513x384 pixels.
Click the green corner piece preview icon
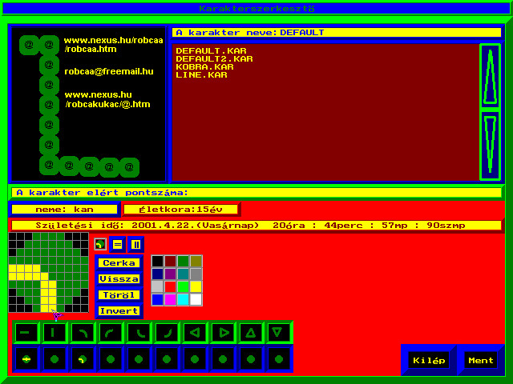click(100, 244)
